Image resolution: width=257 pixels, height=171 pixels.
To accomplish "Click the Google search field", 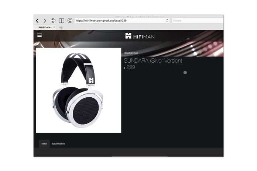I will coord(198,21).
